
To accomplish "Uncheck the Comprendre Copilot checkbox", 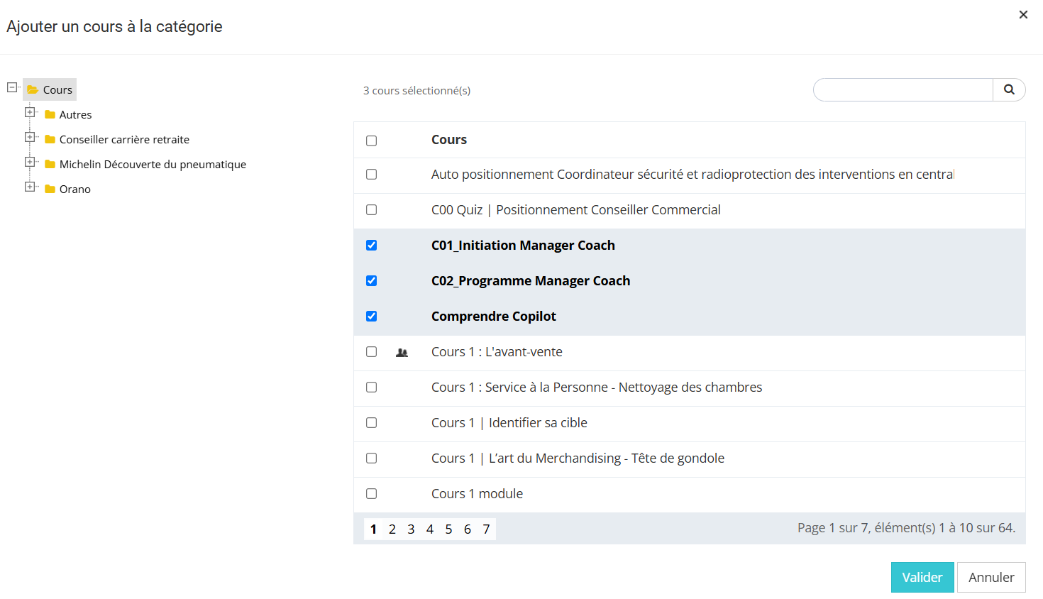I will point(371,317).
